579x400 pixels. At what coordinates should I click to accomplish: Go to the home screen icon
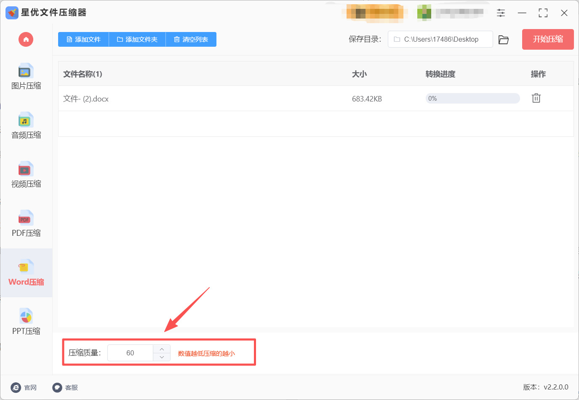pyautogui.click(x=26, y=40)
